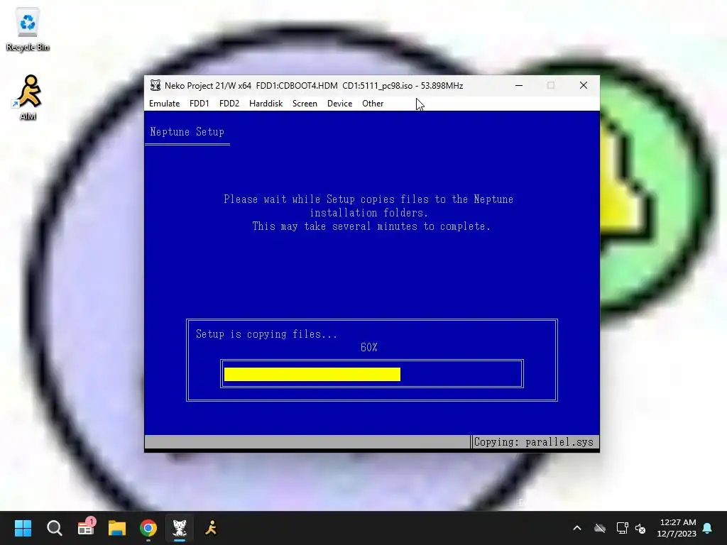
Task: Open the Screen menu
Action: (305, 104)
